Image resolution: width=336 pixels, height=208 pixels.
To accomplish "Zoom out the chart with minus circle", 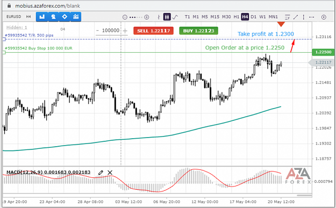I will point(125,17).
